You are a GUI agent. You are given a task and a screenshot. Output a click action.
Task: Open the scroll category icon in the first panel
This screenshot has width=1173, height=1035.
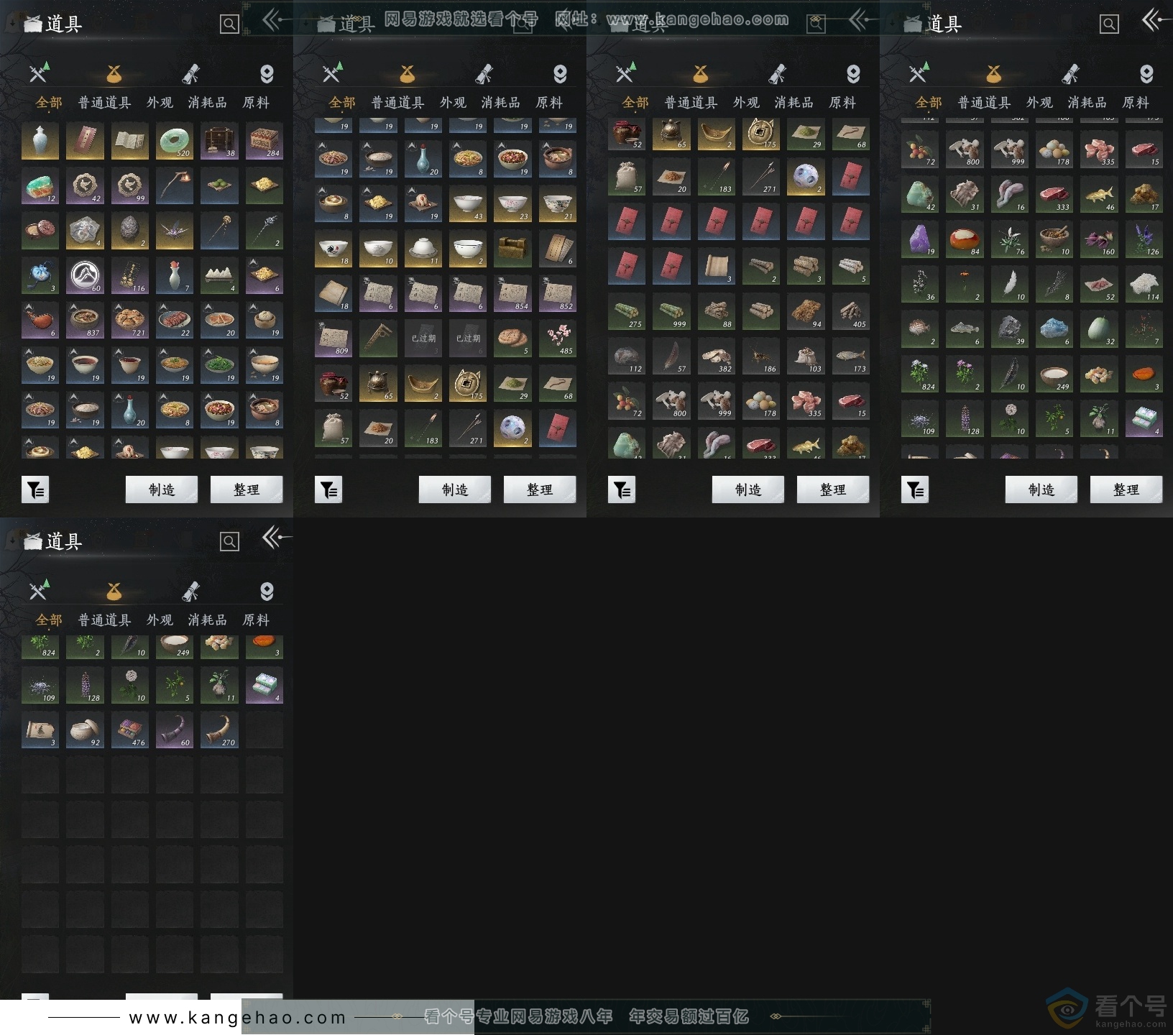point(190,73)
